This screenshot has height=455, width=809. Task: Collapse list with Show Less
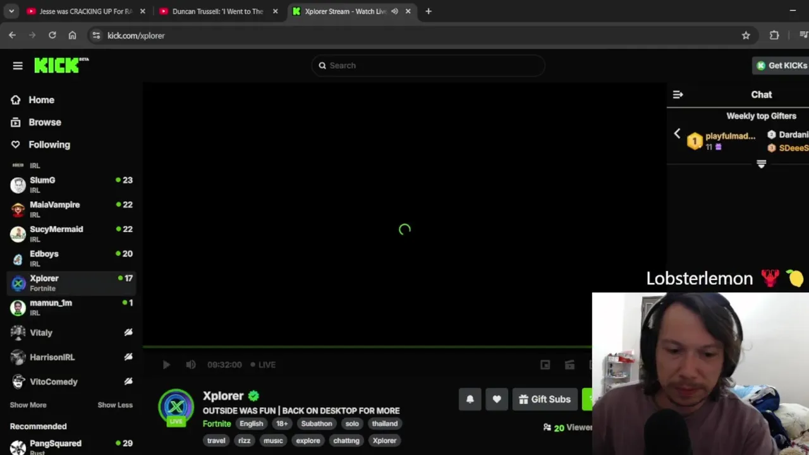[x=115, y=405]
